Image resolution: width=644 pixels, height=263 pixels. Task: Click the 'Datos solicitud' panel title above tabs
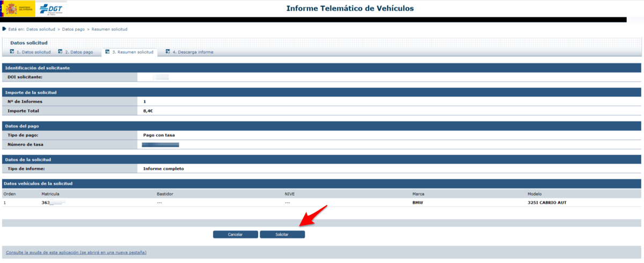(29, 43)
